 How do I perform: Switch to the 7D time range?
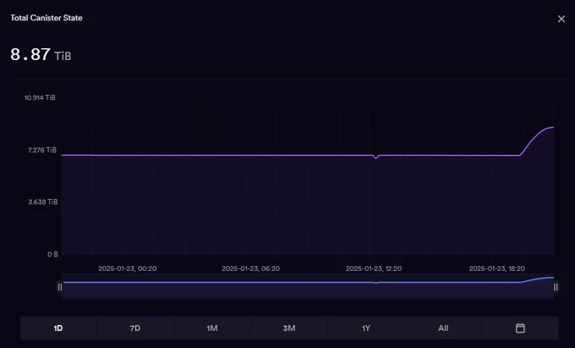point(135,328)
